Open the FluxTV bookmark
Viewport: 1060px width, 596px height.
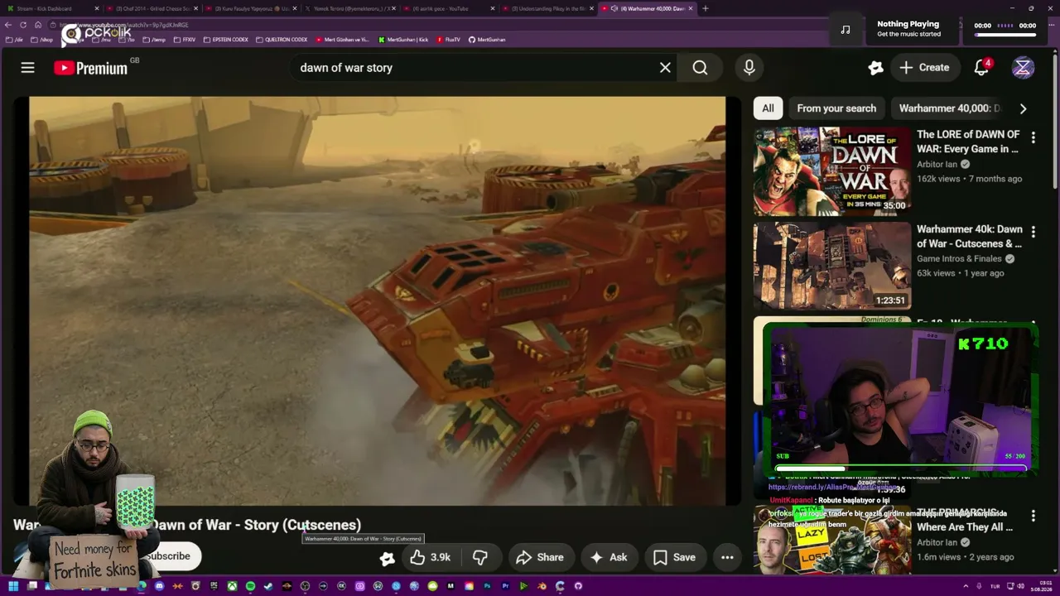pos(448,40)
